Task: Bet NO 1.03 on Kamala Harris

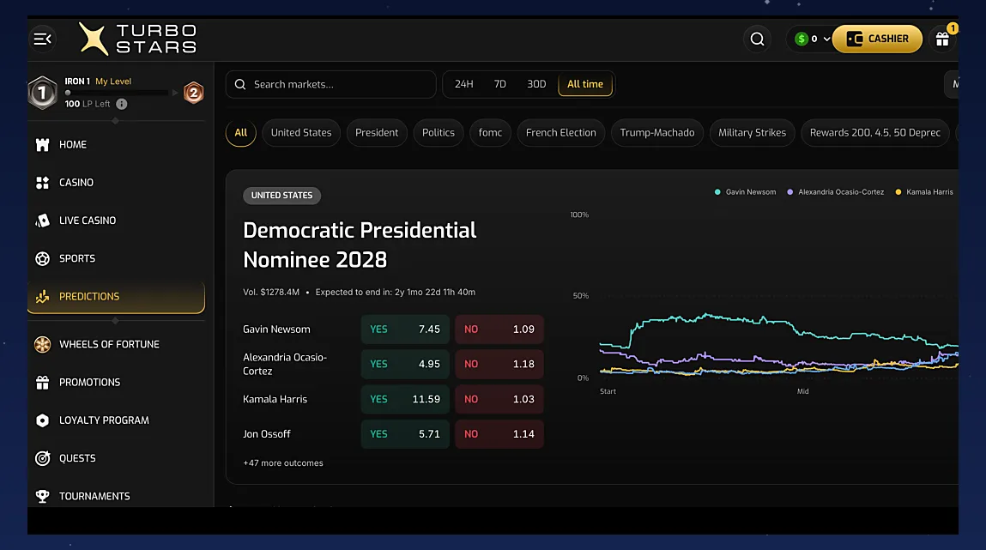Action: (x=499, y=399)
